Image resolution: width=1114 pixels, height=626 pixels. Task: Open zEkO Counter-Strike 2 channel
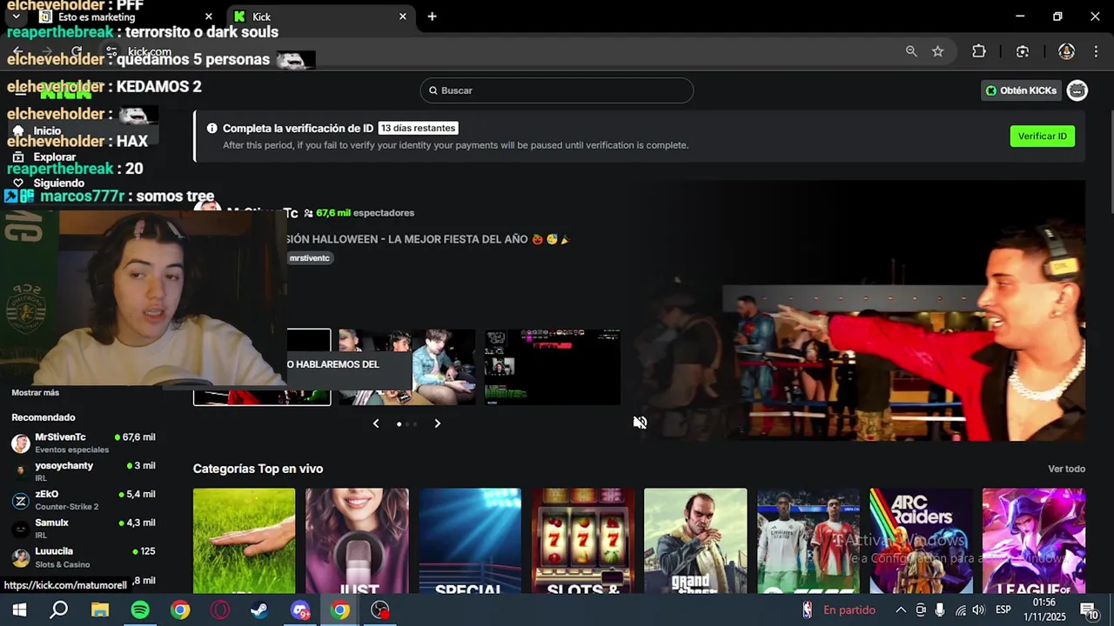[83, 500]
